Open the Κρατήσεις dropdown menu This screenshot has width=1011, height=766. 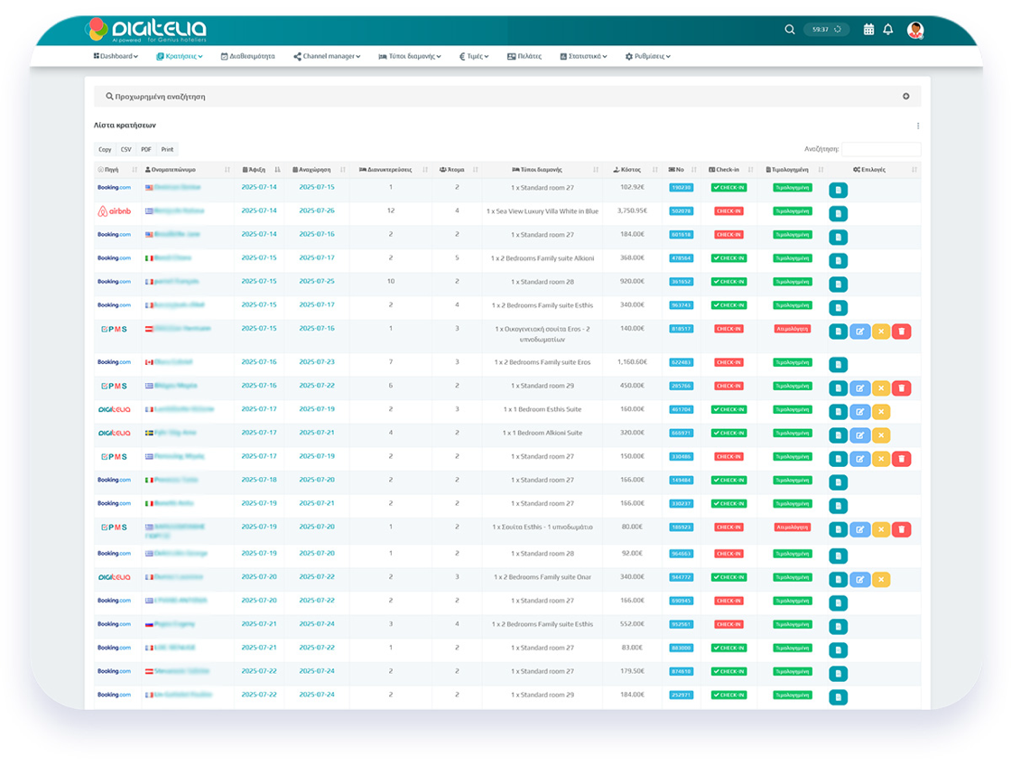180,57
